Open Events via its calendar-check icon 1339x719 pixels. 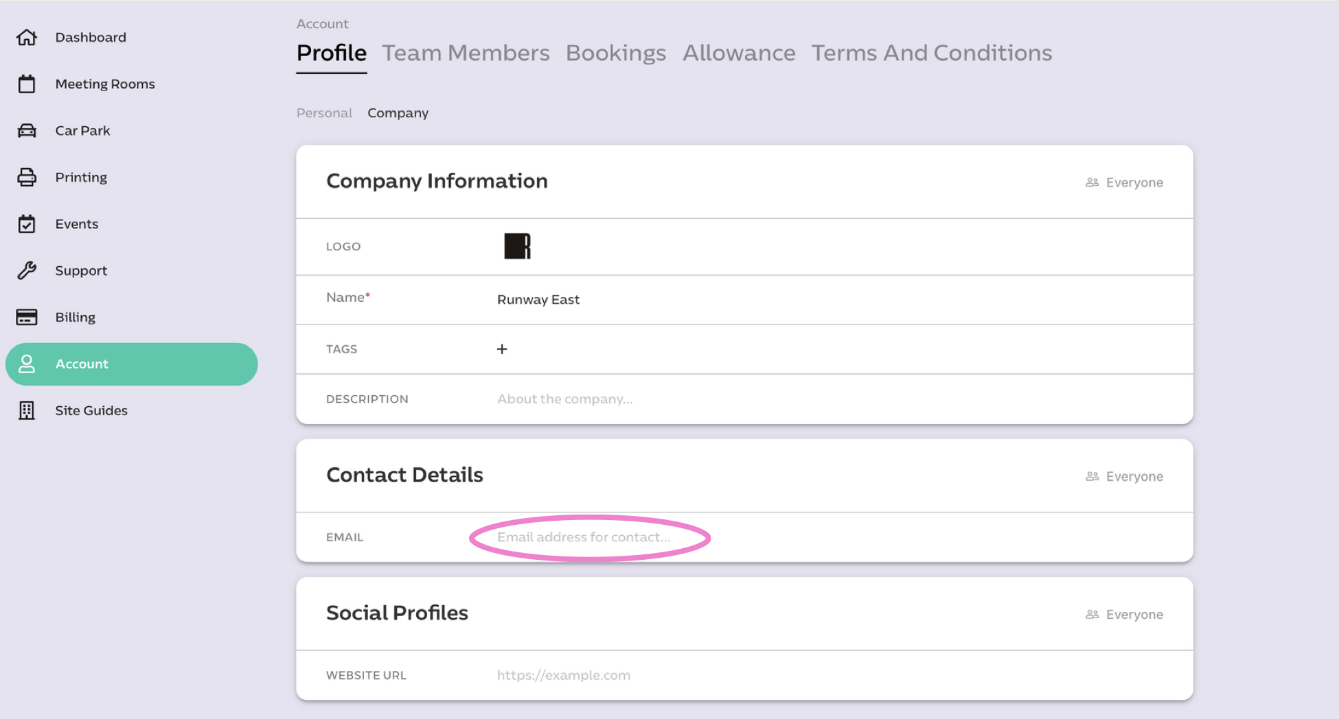27,224
